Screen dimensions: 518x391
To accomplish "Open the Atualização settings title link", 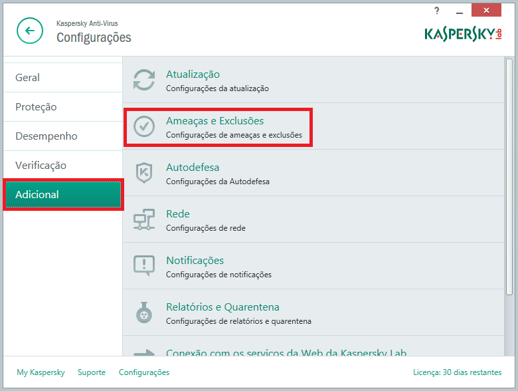I will [193, 74].
